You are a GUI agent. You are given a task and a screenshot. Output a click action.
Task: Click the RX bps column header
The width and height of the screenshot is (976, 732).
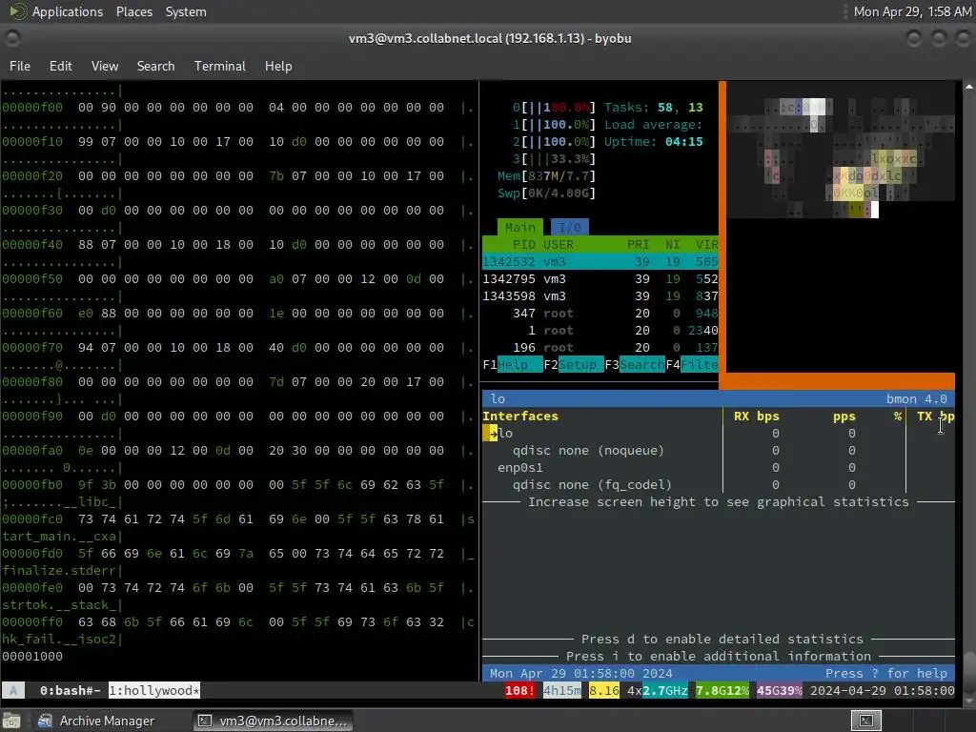[756, 416]
